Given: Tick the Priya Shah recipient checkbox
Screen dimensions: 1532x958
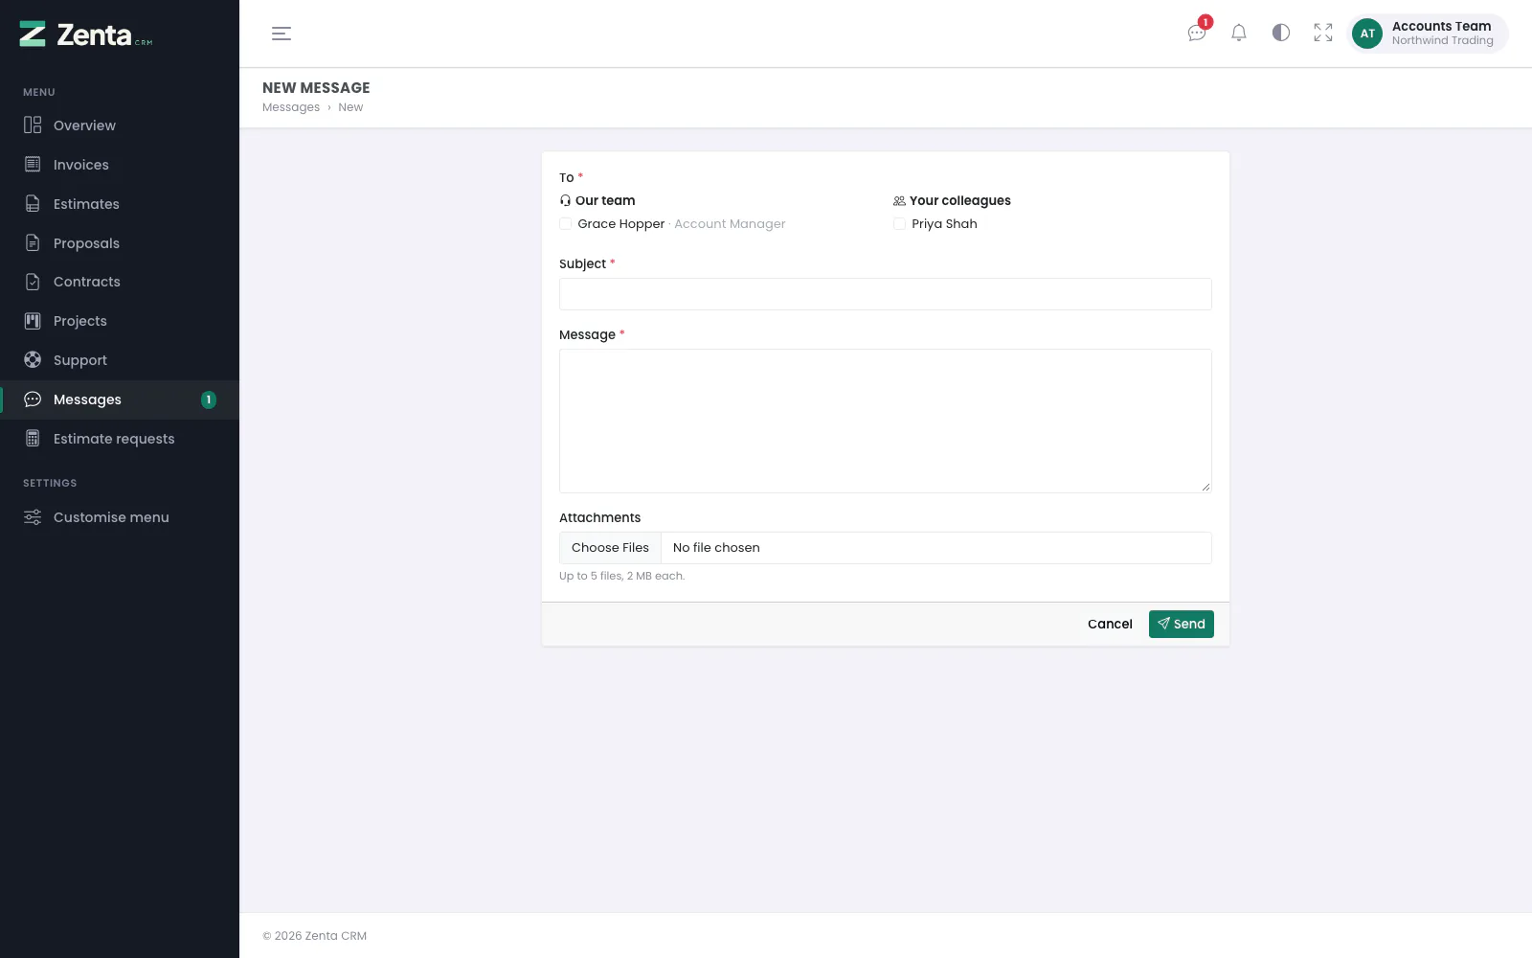Looking at the screenshot, I should tap(900, 224).
